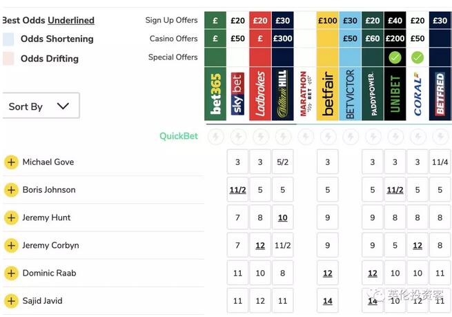Click Coral special offer green checkmark
Screen dimensions: 452x317
(x=417, y=57)
